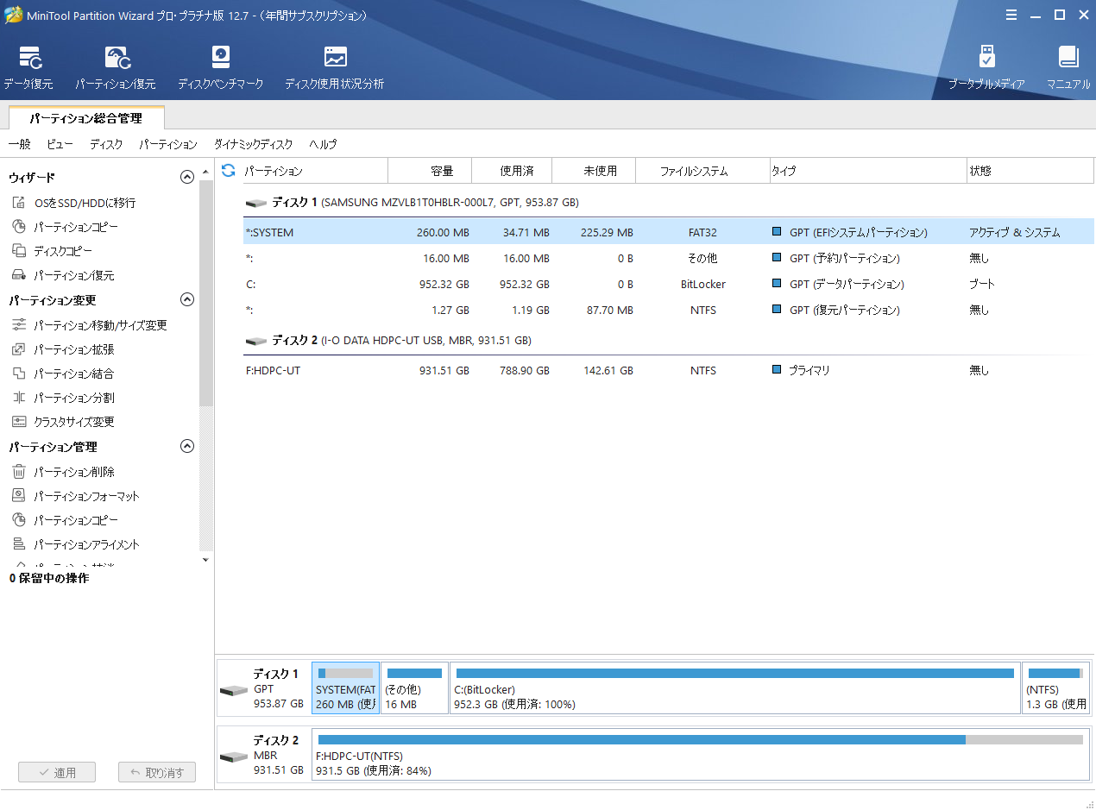Click the refresh icon beside the パーティション column header
Viewport: 1096px width, 810px height.
229,171
